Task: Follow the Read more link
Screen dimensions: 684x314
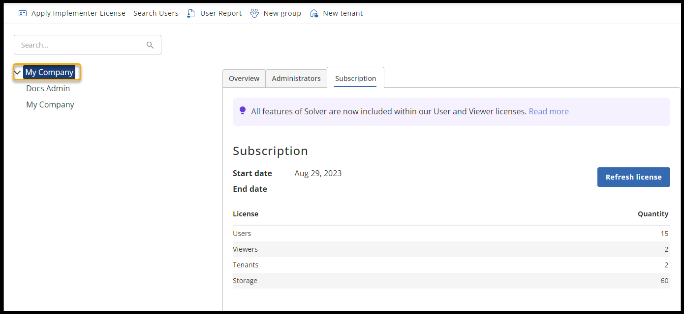Action: point(549,111)
